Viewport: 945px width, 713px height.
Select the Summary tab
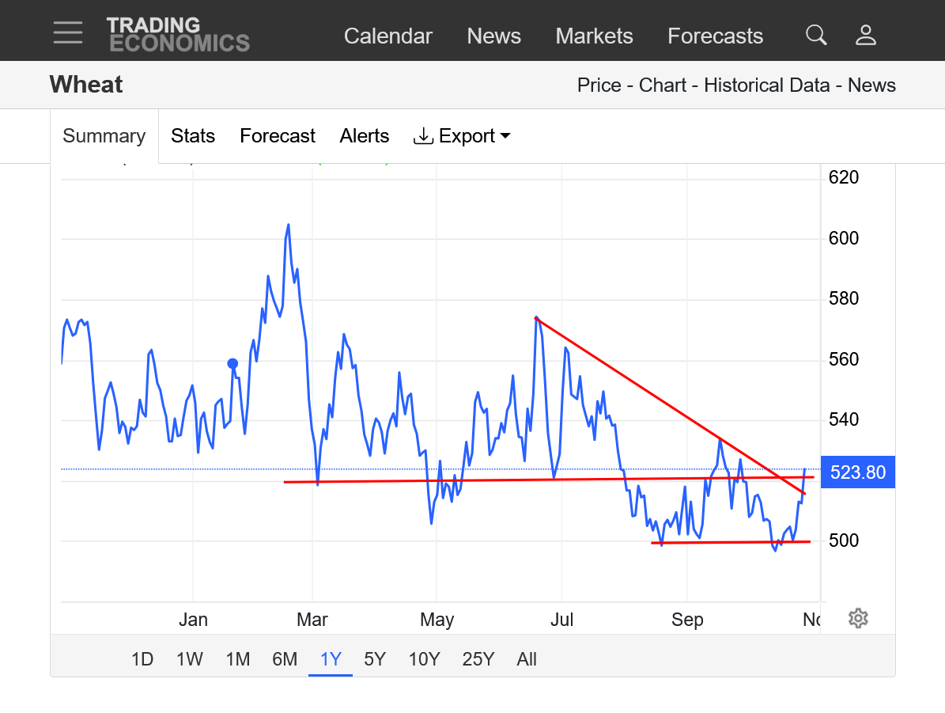[104, 136]
